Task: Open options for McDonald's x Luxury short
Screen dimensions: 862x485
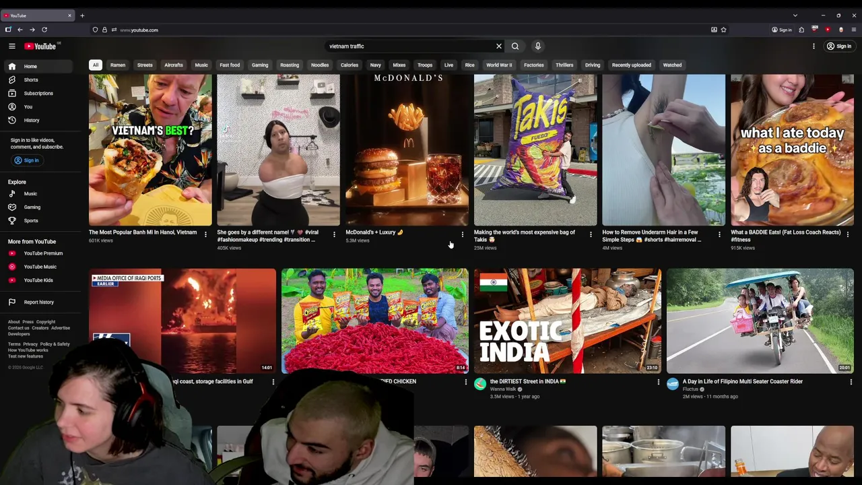Action: pos(463,234)
